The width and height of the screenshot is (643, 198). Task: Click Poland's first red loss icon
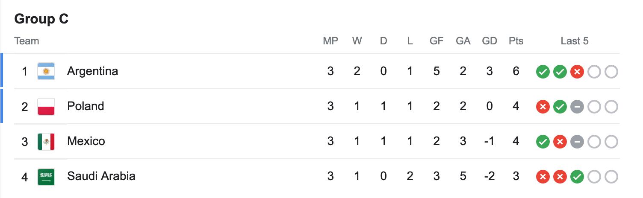click(543, 107)
